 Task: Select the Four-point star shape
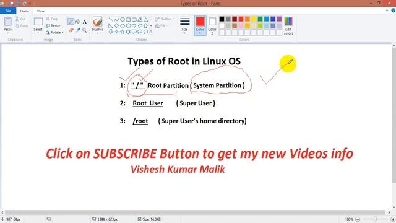pyautogui.click(x=116, y=32)
